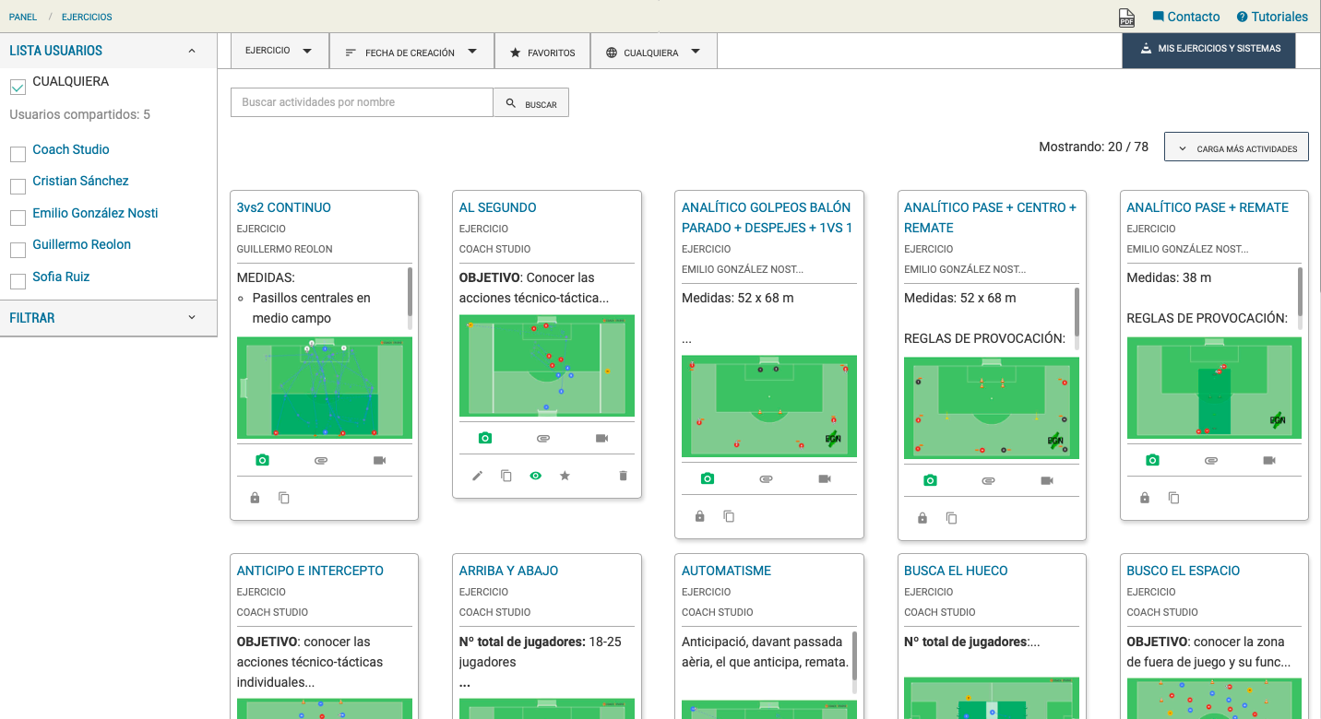Go to PANEL breadcrumb
1321x719 pixels.
tap(23, 17)
